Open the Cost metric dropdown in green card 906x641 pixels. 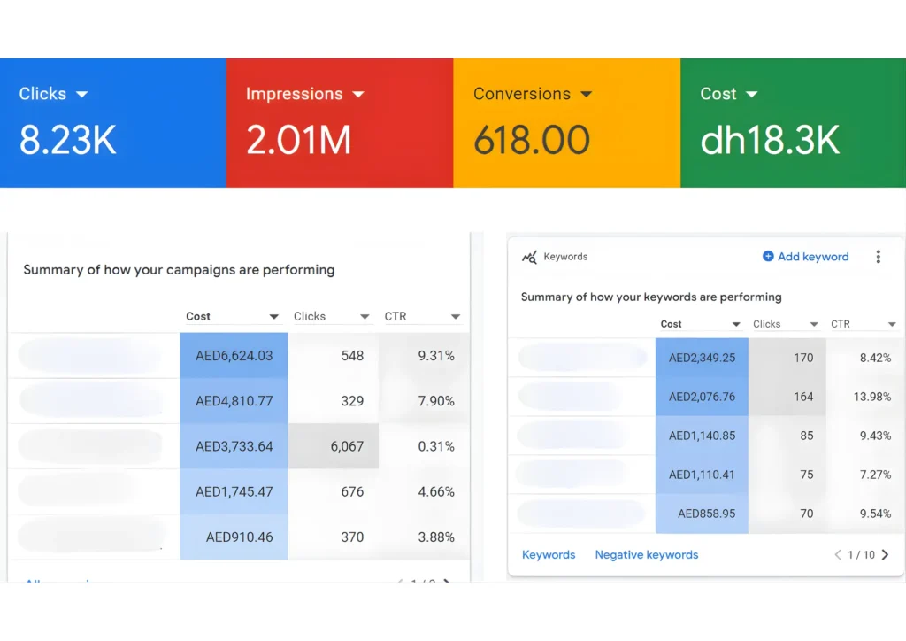(x=751, y=94)
